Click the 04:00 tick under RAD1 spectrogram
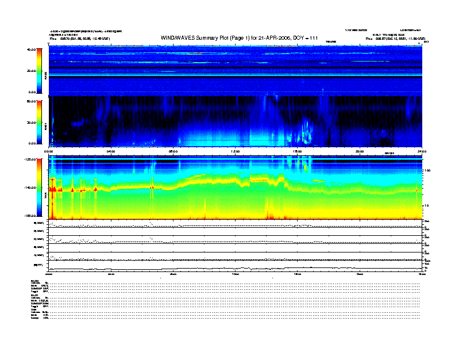This screenshot has height=352, width=455. tap(111, 151)
